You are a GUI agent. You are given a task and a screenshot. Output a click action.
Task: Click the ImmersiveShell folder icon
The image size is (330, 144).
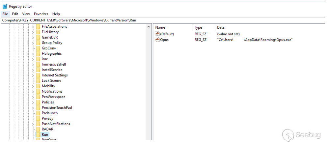pos(38,65)
